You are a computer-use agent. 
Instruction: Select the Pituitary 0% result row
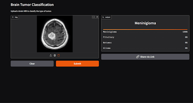click(145, 37)
